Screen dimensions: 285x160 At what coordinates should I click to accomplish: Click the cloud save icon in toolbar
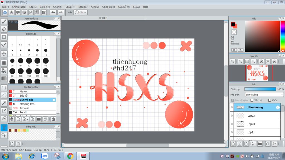[5, 12]
